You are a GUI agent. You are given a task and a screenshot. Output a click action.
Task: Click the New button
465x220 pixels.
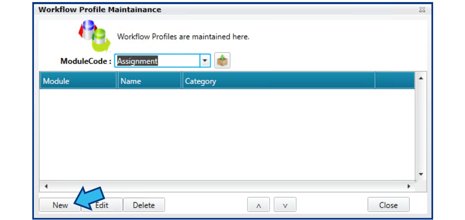click(60, 205)
